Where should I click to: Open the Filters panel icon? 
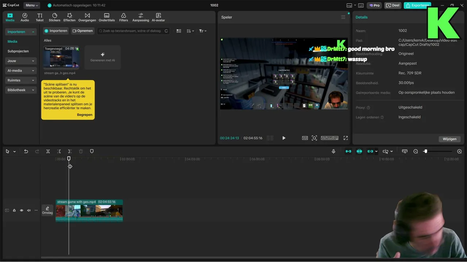[x=124, y=17]
